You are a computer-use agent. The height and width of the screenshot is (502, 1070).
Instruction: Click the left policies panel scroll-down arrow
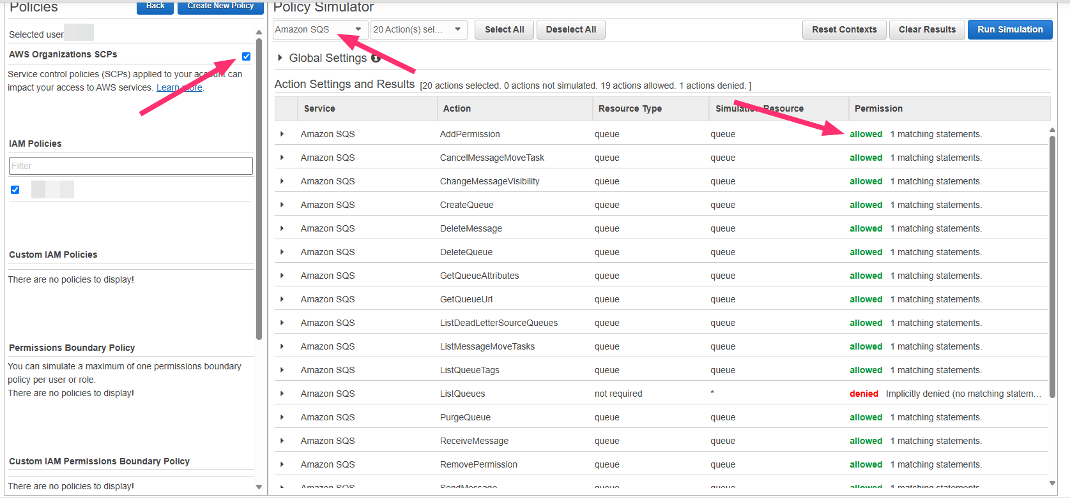tap(259, 487)
